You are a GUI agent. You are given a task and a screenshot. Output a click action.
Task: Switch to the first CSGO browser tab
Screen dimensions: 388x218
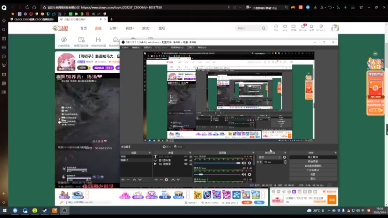click(x=33, y=19)
